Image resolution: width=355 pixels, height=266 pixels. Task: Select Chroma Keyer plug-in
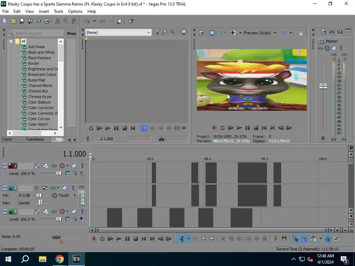pos(40,97)
